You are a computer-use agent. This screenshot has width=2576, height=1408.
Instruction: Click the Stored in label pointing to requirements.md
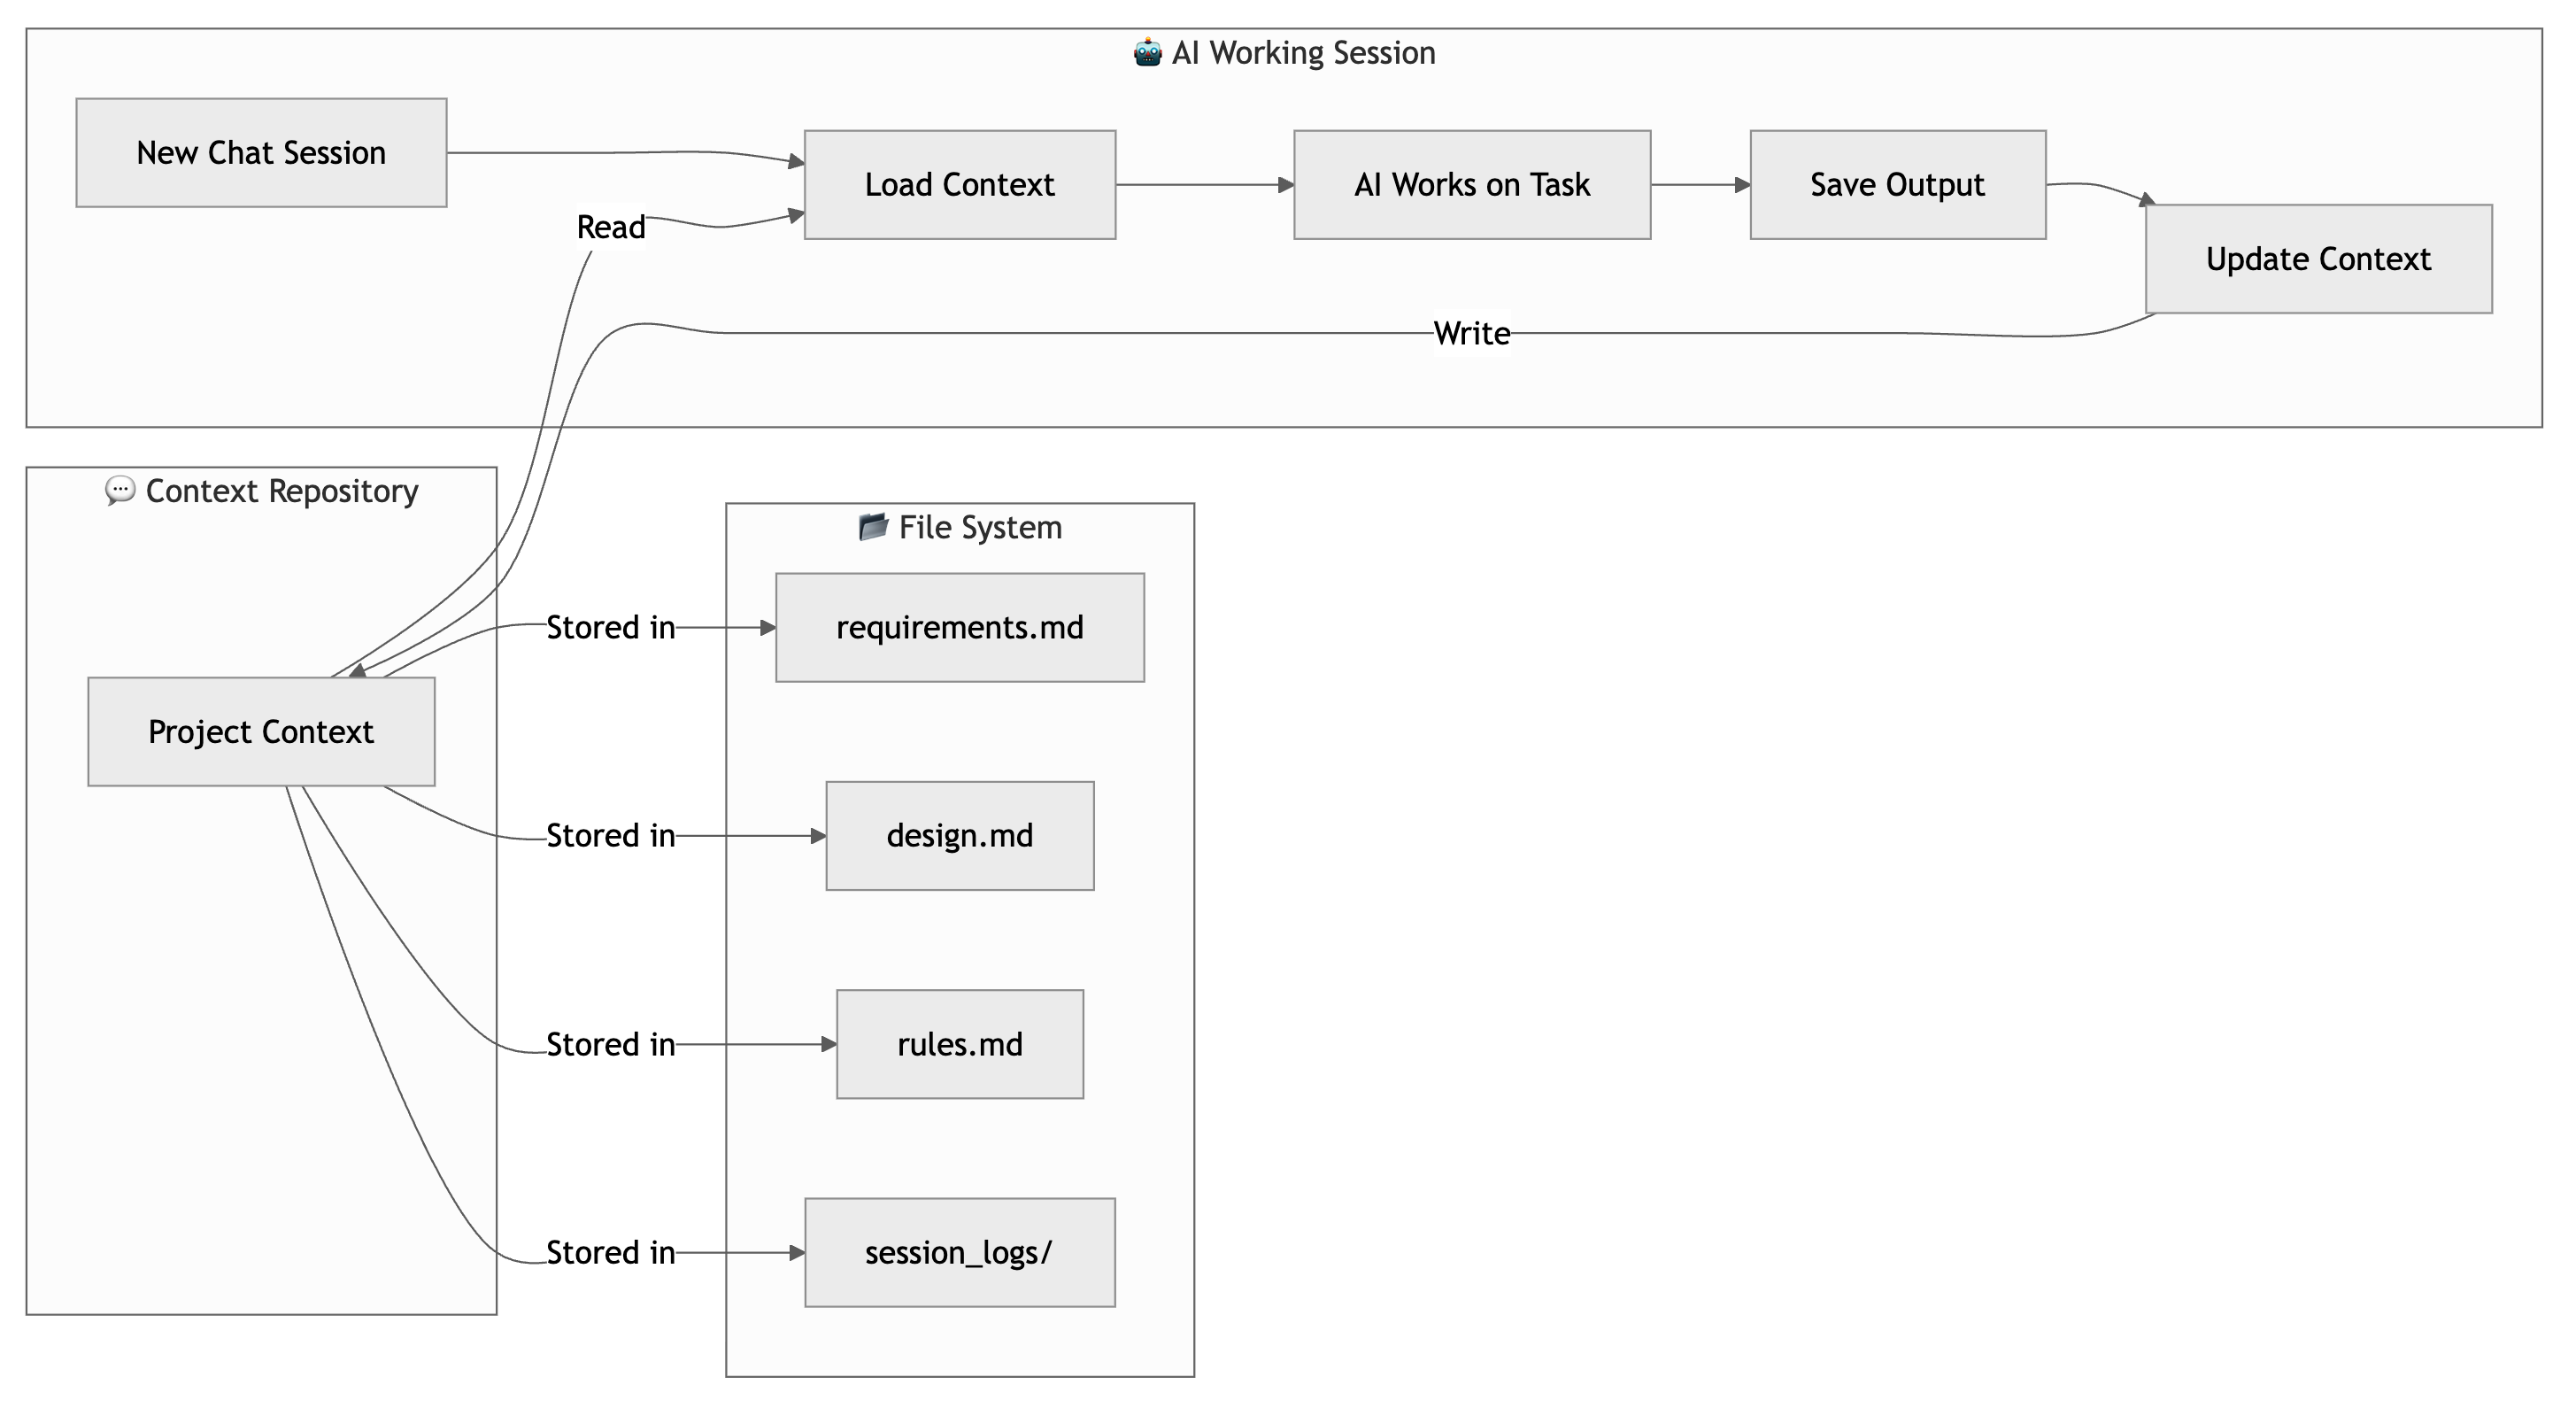click(610, 628)
